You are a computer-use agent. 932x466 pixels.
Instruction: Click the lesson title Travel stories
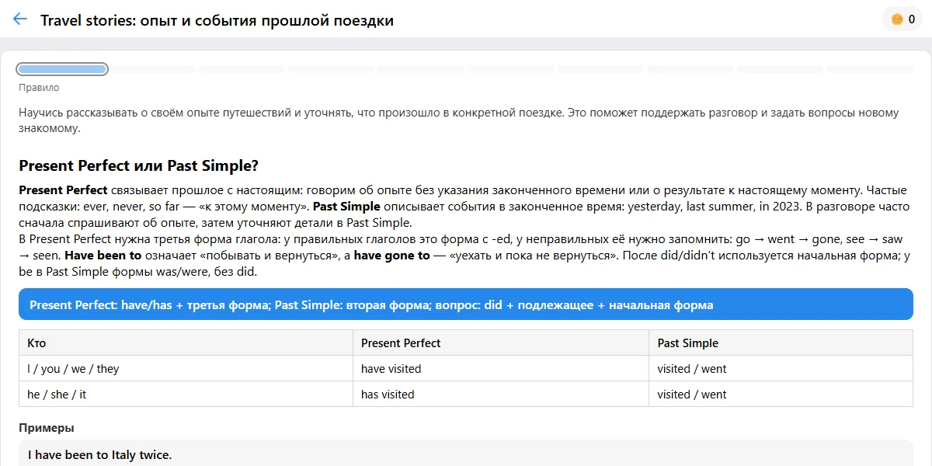coord(217,20)
